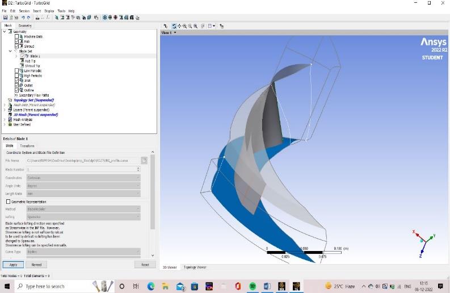Switch to the Transform tab in Details
The height and width of the screenshot is (293, 450).
pyautogui.click(x=27, y=146)
